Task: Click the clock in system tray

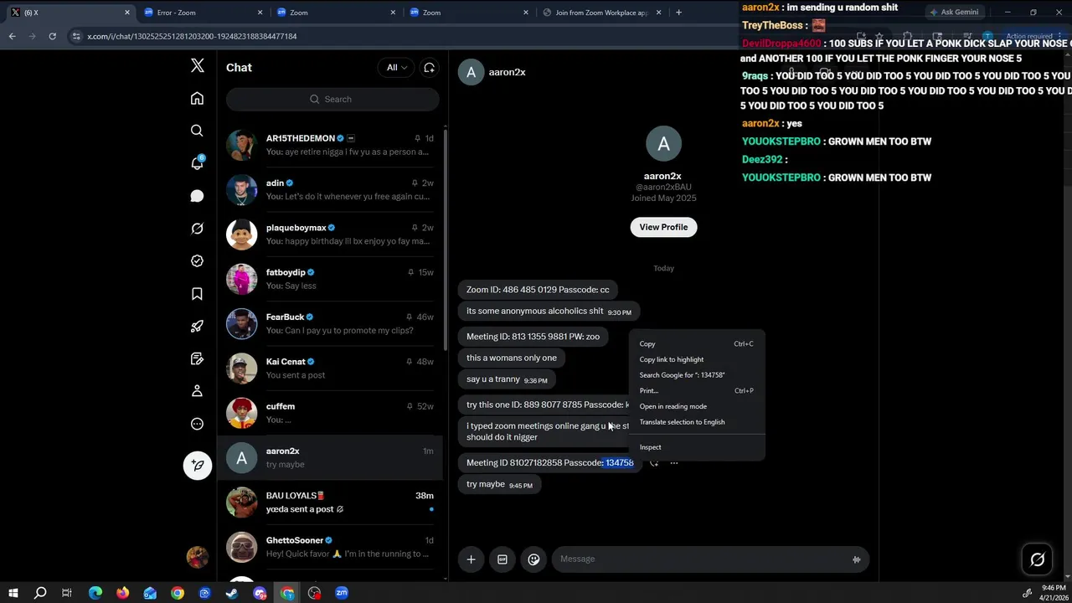Action: (1053, 593)
